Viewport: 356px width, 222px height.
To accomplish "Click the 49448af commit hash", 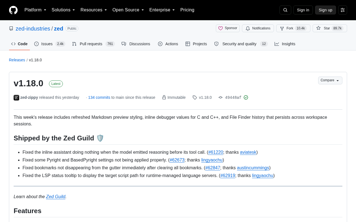I will [x=233, y=97].
